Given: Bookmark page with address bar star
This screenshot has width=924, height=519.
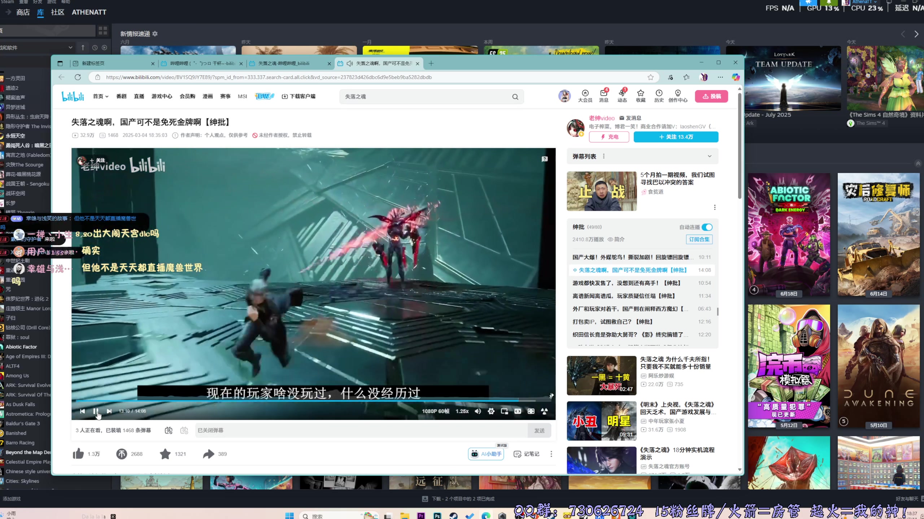Looking at the screenshot, I should 650,77.
